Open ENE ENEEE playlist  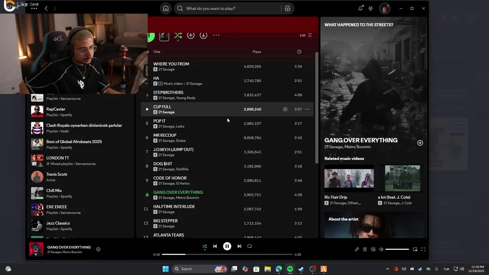pyautogui.click(x=80, y=209)
